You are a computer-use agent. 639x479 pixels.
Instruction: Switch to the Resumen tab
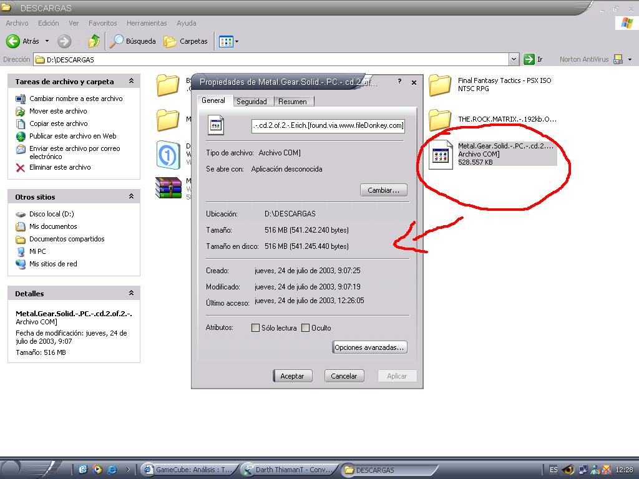(293, 102)
